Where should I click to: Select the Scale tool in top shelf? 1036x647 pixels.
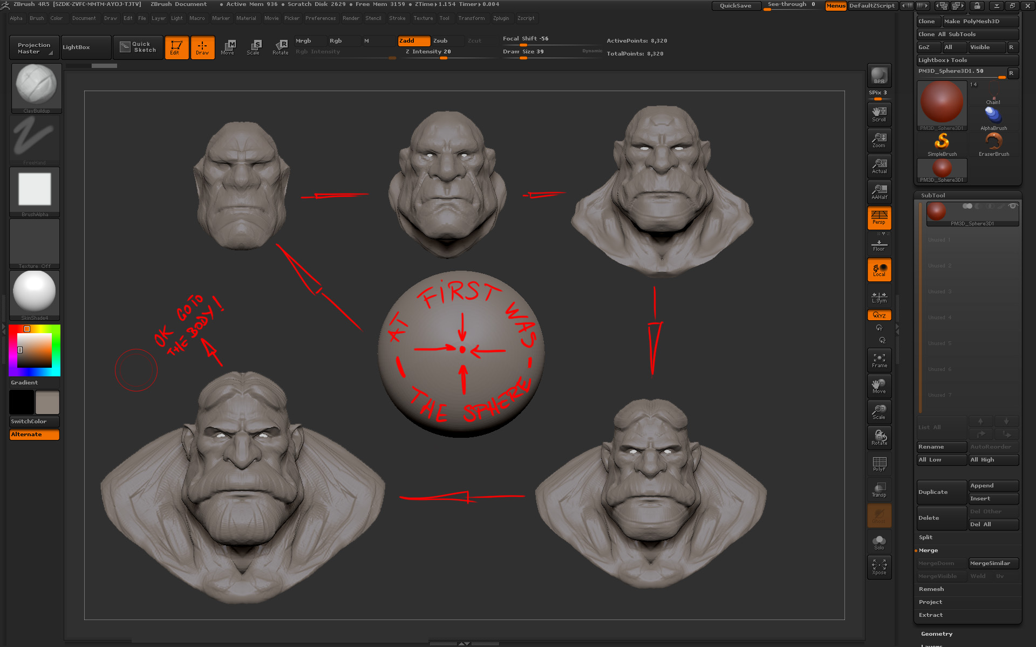point(254,47)
